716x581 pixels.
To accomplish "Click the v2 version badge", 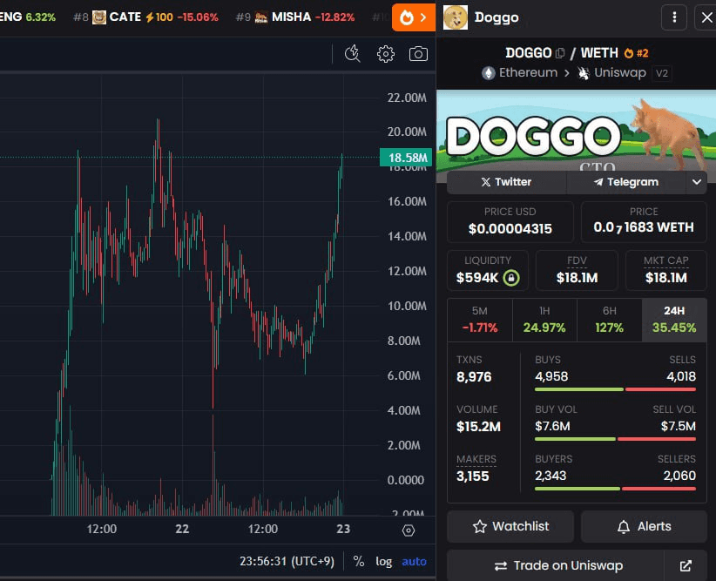I will (662, 73).
